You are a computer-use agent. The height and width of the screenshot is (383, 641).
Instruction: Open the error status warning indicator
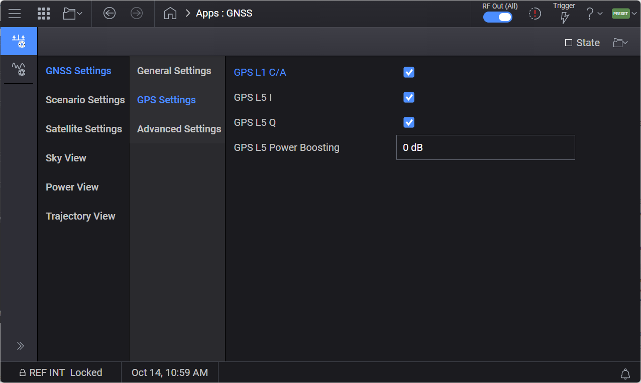(535, 14)
